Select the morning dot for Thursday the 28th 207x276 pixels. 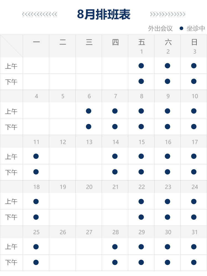point(115,246)
